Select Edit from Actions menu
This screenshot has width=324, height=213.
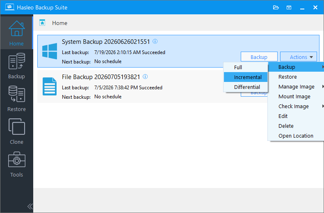(296, 116)
